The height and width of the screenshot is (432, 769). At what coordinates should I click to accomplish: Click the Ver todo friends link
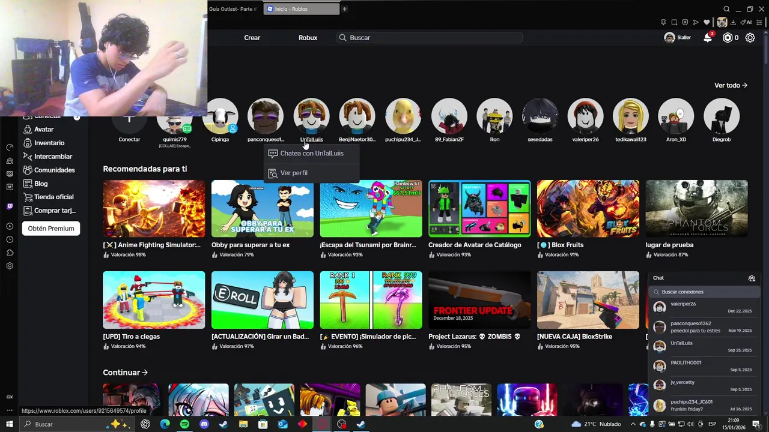[731, 85]
